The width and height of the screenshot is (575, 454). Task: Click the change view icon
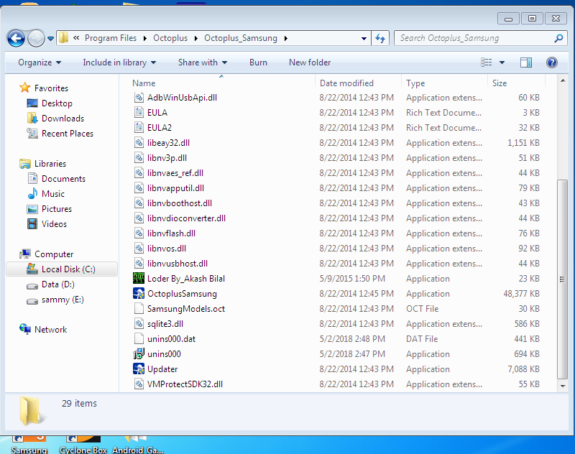[487, 62]
